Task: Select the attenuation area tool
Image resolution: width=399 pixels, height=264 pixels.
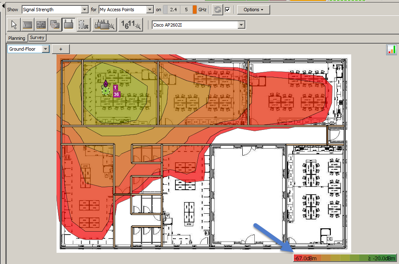Action: click(54, 24)
